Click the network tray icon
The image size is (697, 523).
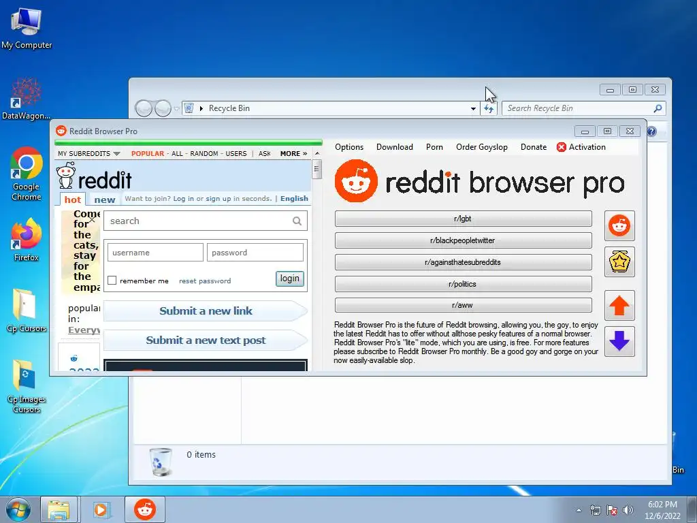595,510
